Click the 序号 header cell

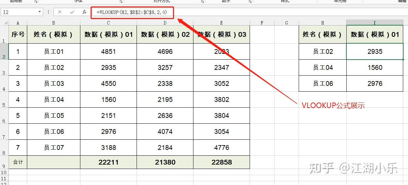point(18,34)
